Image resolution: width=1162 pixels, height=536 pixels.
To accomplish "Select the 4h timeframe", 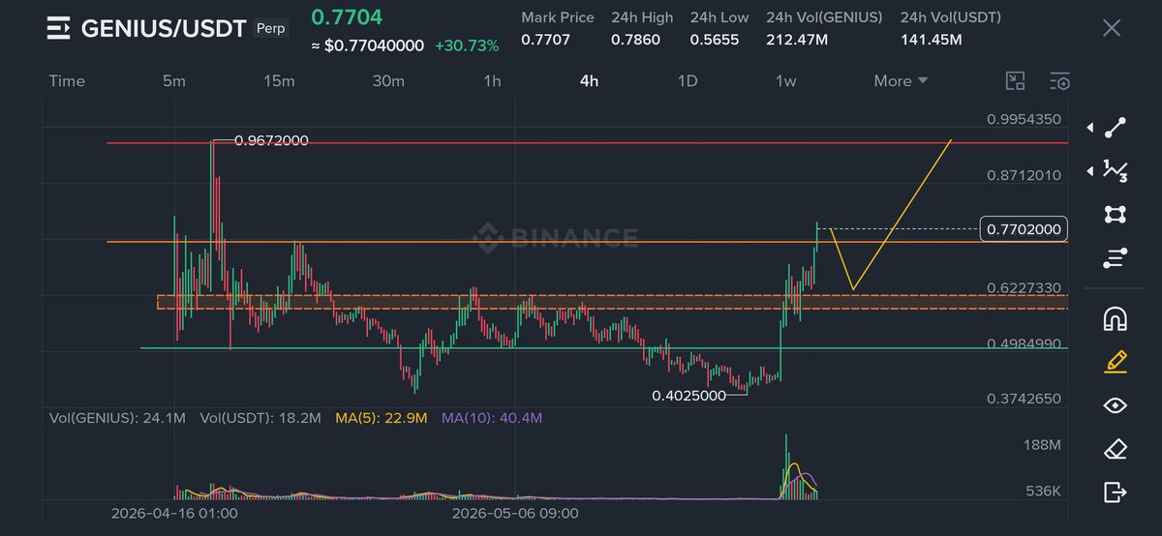I will pos(589,81).
